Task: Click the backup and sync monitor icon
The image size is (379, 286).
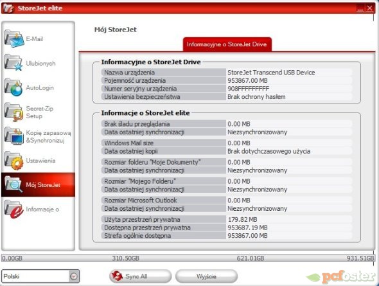Action: click(13, 136)
